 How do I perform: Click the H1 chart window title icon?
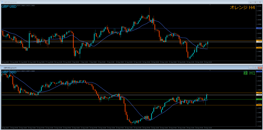(2, 68)
